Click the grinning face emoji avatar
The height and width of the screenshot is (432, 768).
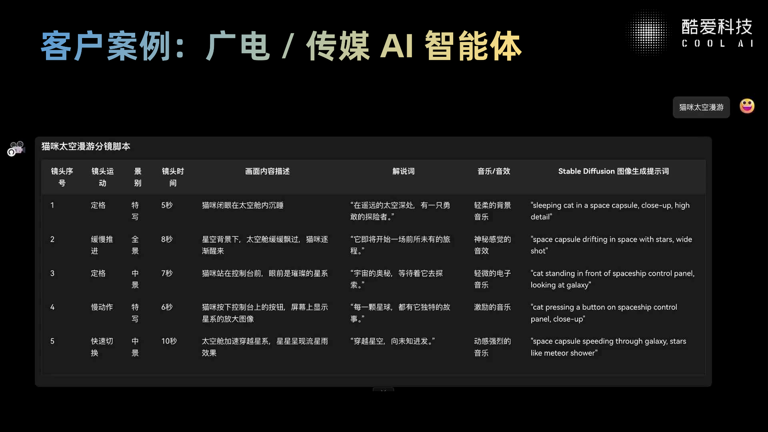[x=747, y=106]
